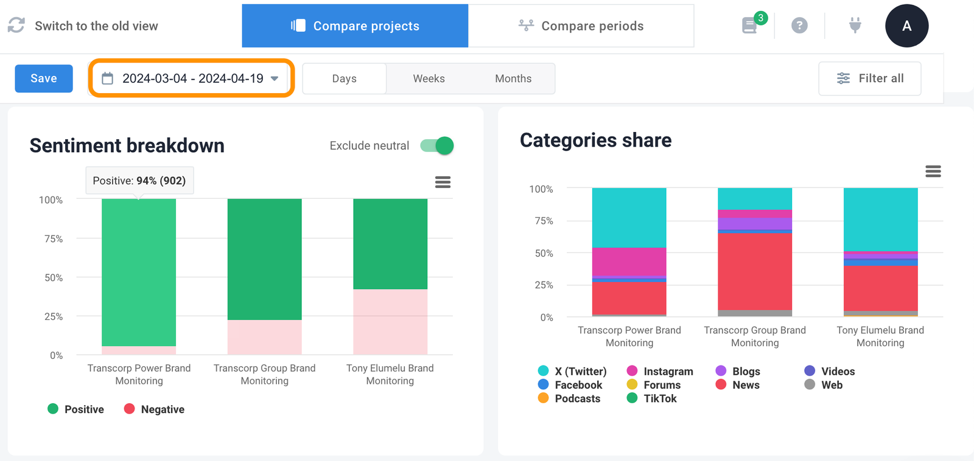Toggle Videos legend item
This screenshot has width=974, height=461.
tap(830, 371)
